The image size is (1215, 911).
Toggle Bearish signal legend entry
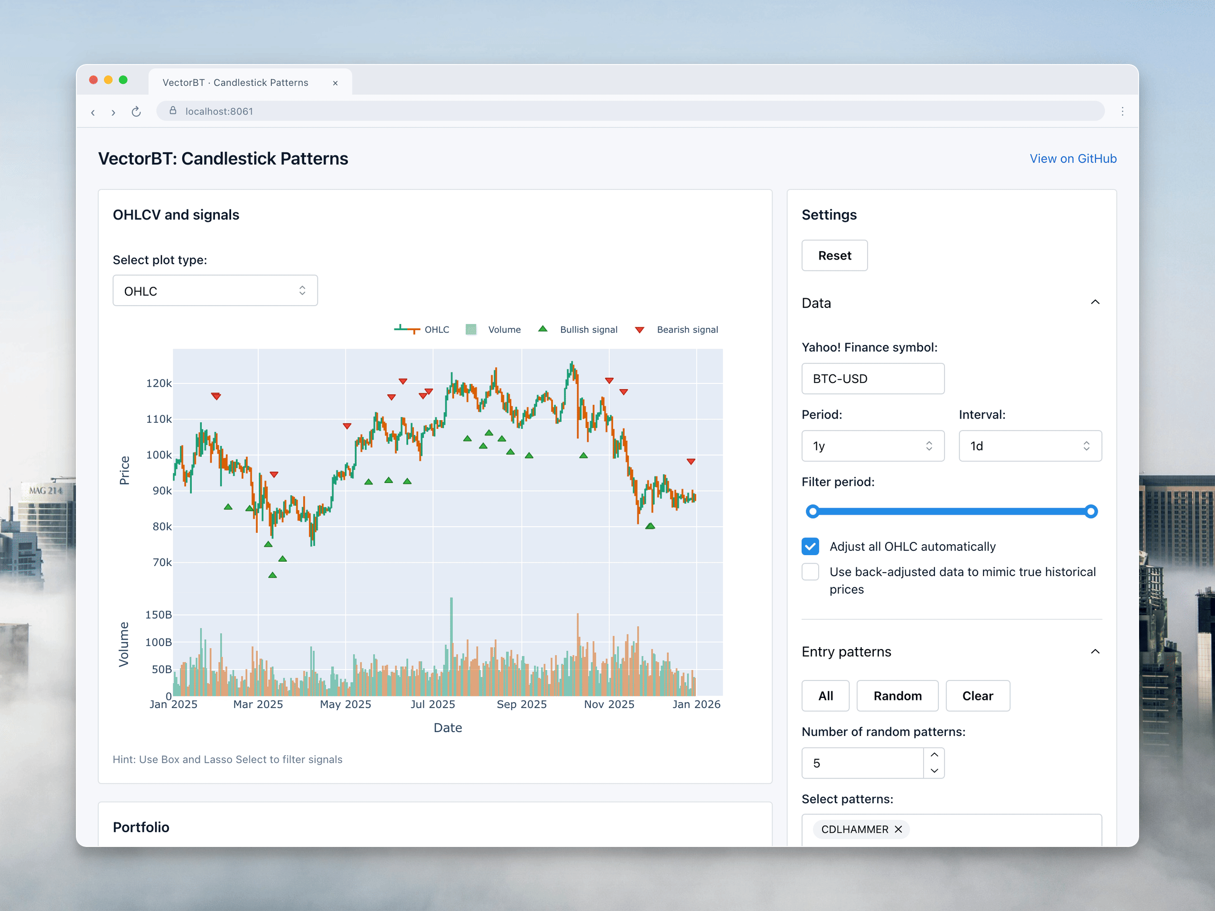676,329
